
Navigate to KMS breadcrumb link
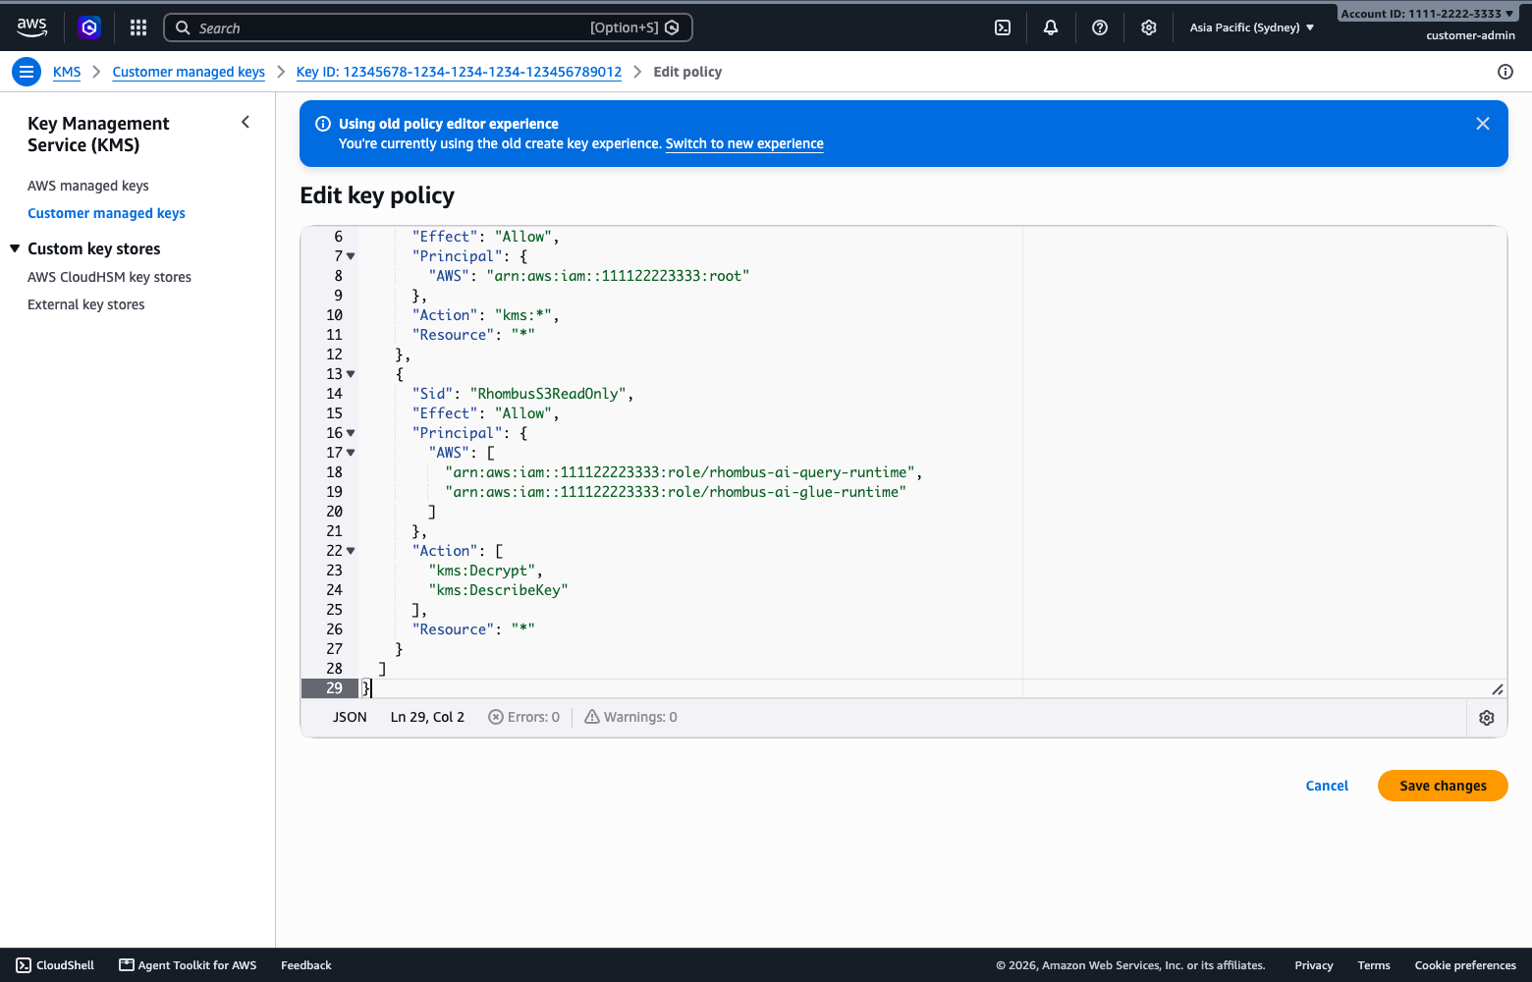click(x=67, y=72)
